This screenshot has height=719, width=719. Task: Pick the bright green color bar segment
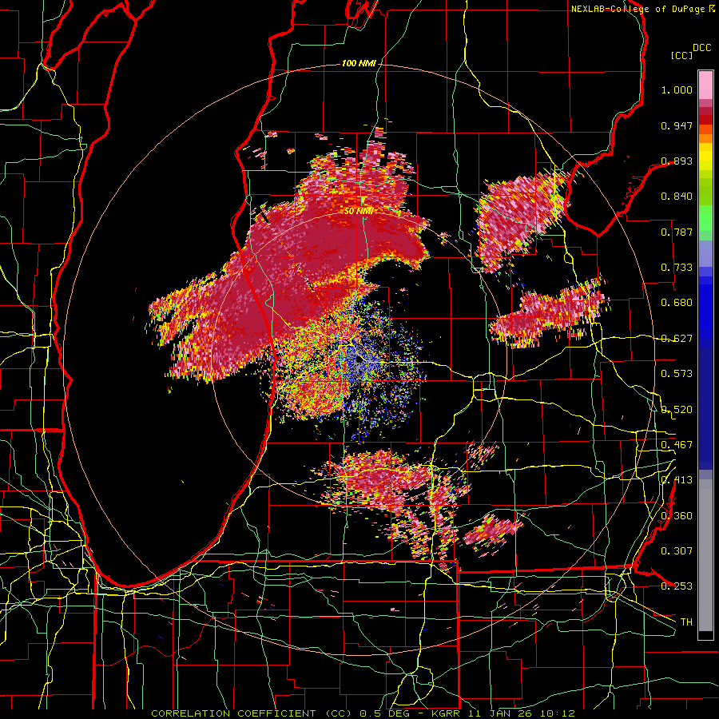[705, 218]
